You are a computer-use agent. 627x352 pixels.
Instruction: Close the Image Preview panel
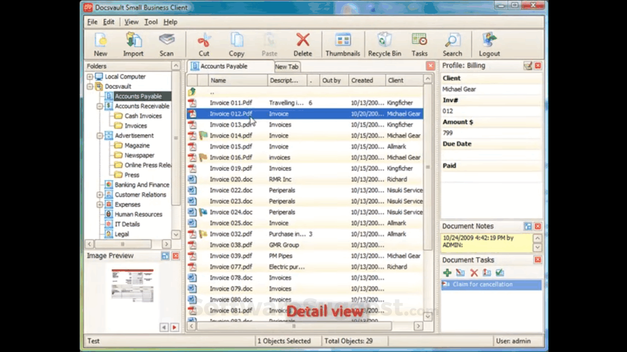click(x=175, y=256)
